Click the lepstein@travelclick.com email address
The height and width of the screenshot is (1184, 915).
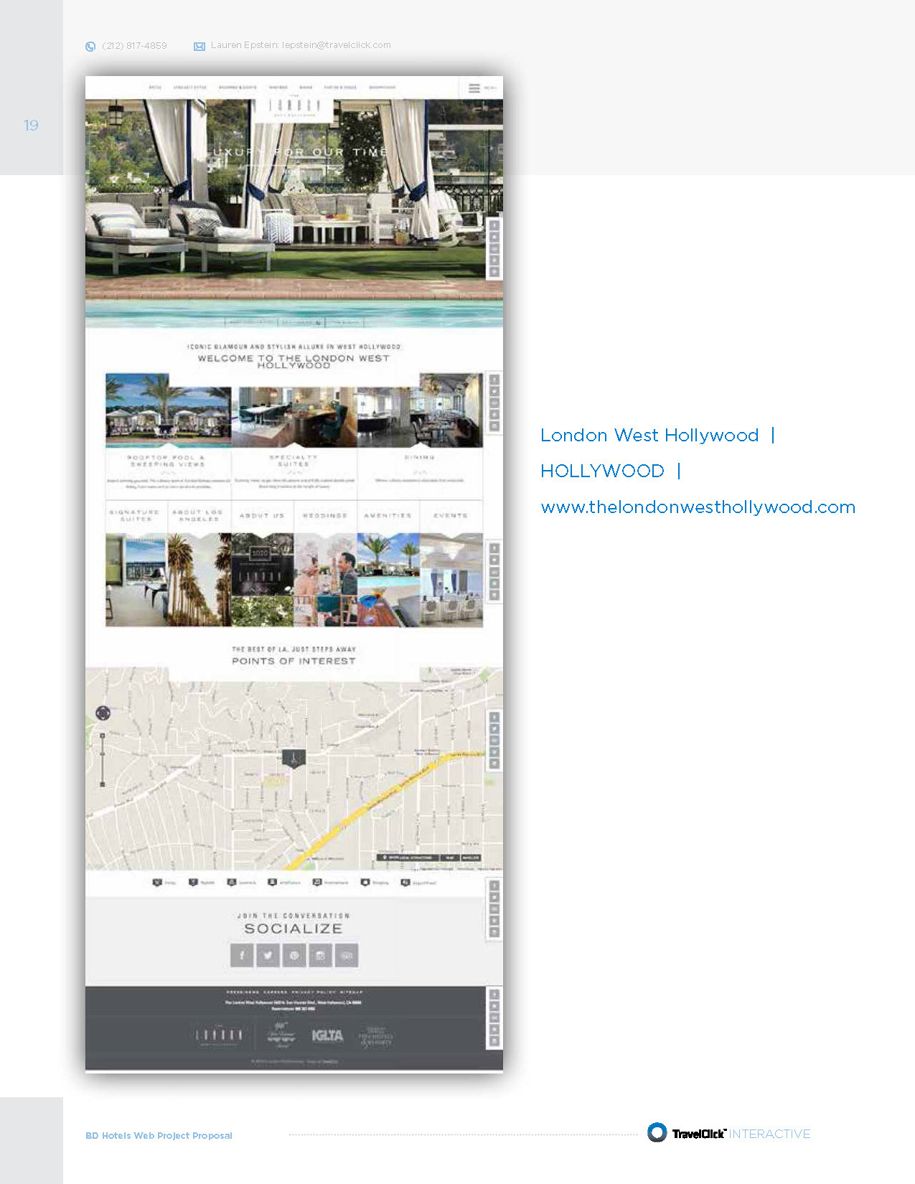pyautogui.click(x=337, y=45)
